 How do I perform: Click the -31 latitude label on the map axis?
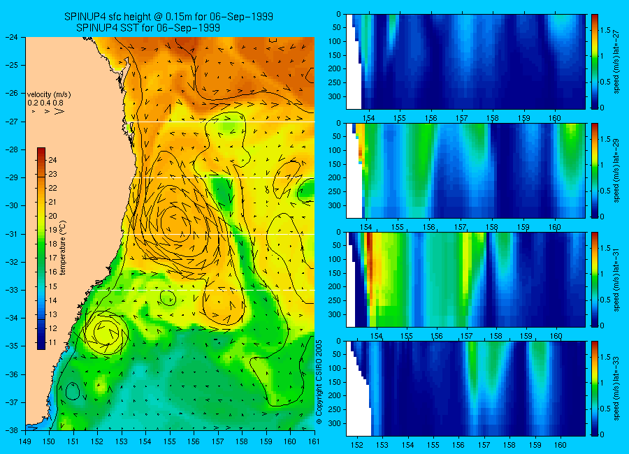coord(12,234)
